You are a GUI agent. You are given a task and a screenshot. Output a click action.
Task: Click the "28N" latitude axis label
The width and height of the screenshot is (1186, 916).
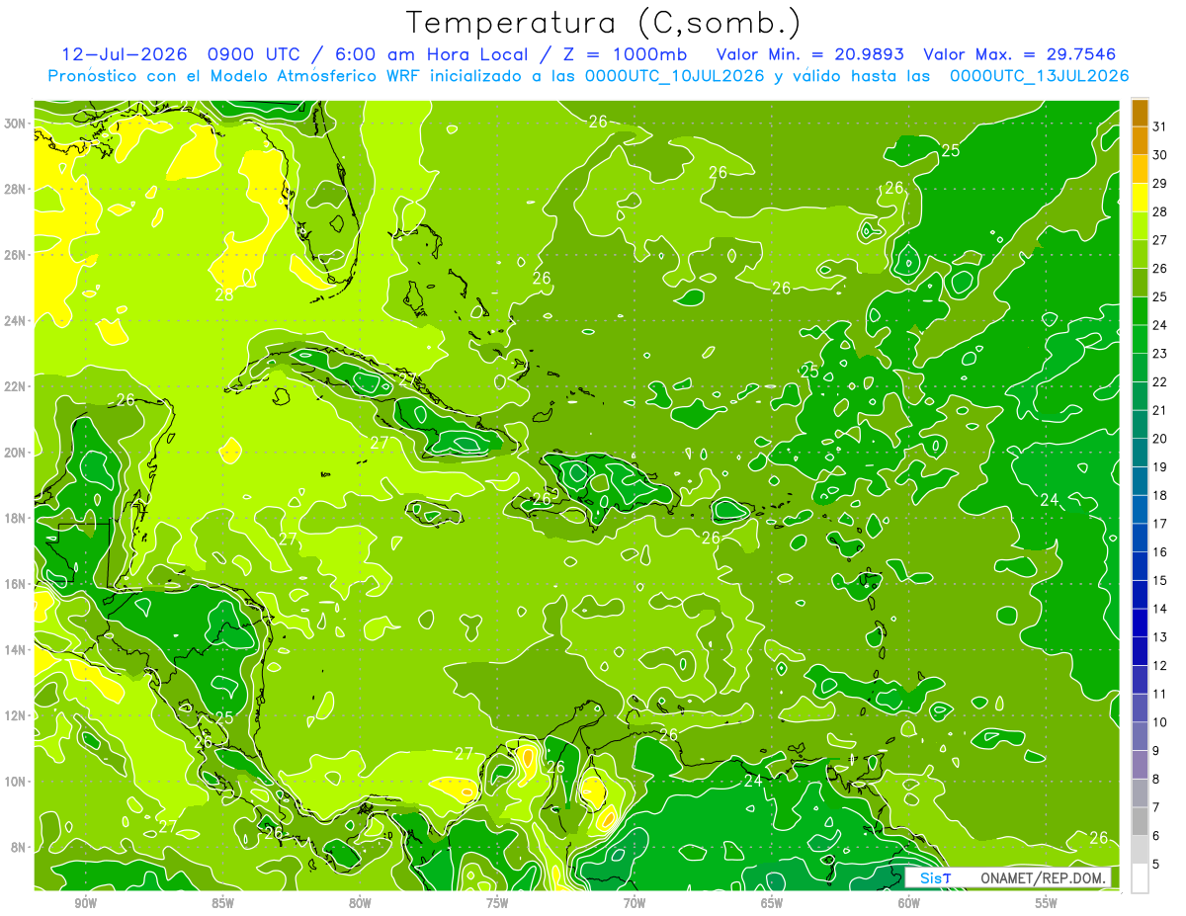coord(15,189)
